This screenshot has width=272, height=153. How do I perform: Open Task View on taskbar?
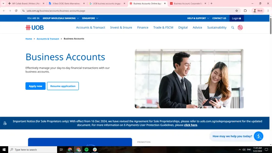[x=61, y=150]
